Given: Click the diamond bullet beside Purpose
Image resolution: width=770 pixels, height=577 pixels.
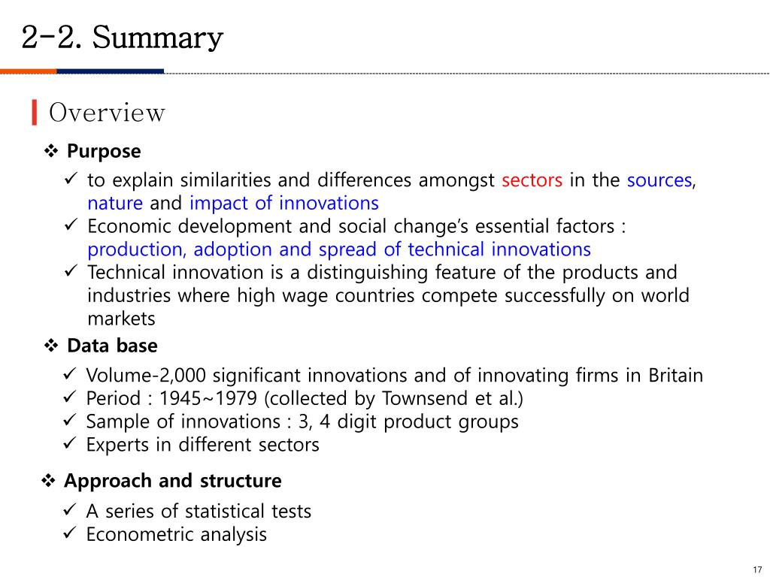Looking at the screenshot, I should coord(51,151).
